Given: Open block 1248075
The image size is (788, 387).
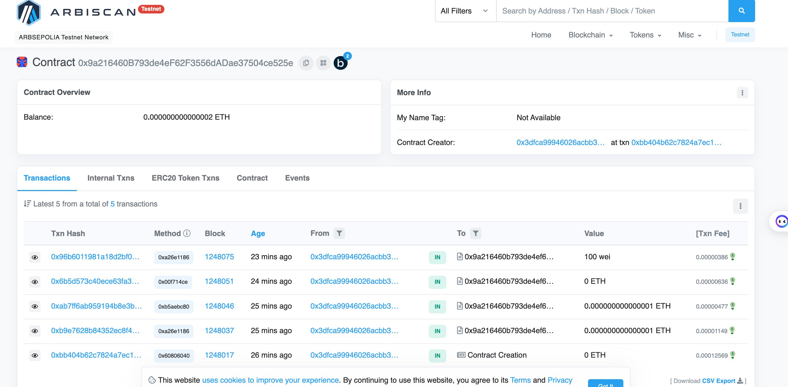Looking at the screenshot, I should [x=219, y=257].
